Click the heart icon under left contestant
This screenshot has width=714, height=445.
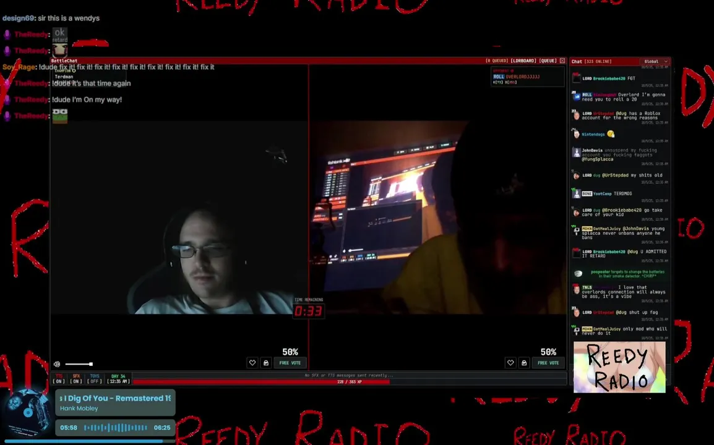click(252, 363)
